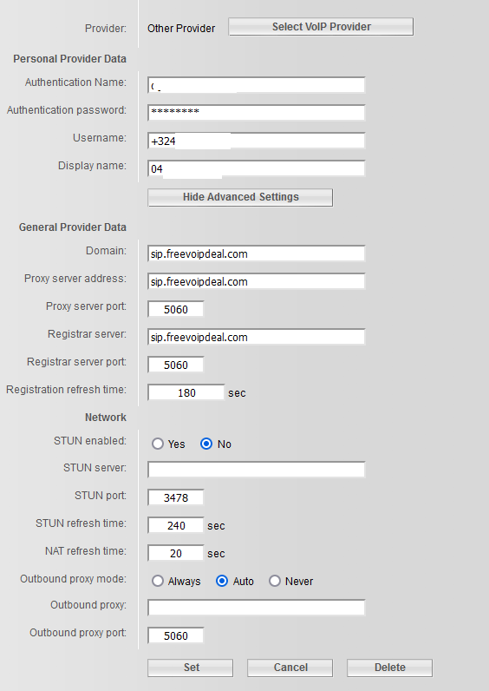This screenshot has width=489, height=691.
Task: Set Outbound proxy mode to Never
Action: [275, 582]
